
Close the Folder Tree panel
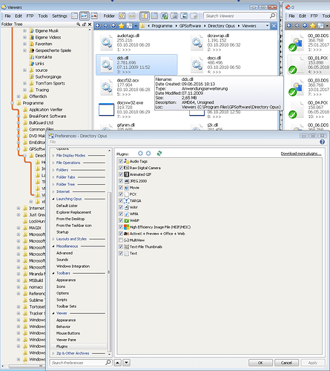90,24
